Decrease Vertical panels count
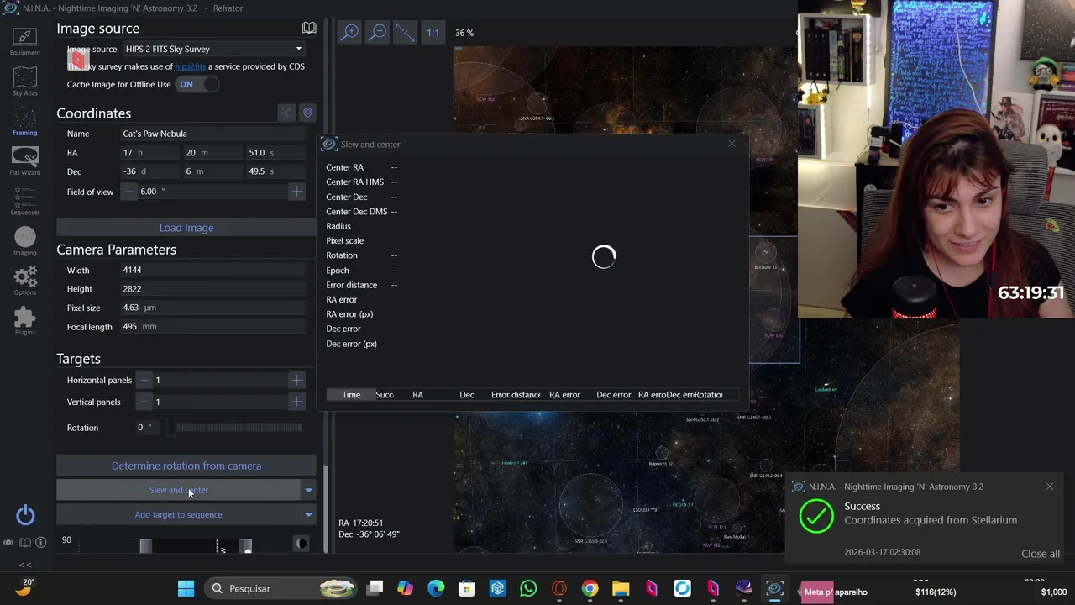The image size is (1075, 605). 144,402
